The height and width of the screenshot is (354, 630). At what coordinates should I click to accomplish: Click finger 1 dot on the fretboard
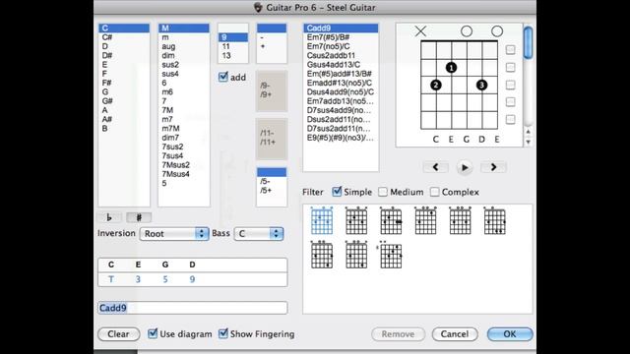click(451, 68)
